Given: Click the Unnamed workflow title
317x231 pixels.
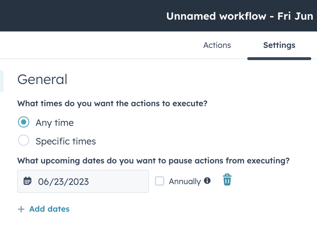Looking at the screenshot, I should click(x=239, y=16).
